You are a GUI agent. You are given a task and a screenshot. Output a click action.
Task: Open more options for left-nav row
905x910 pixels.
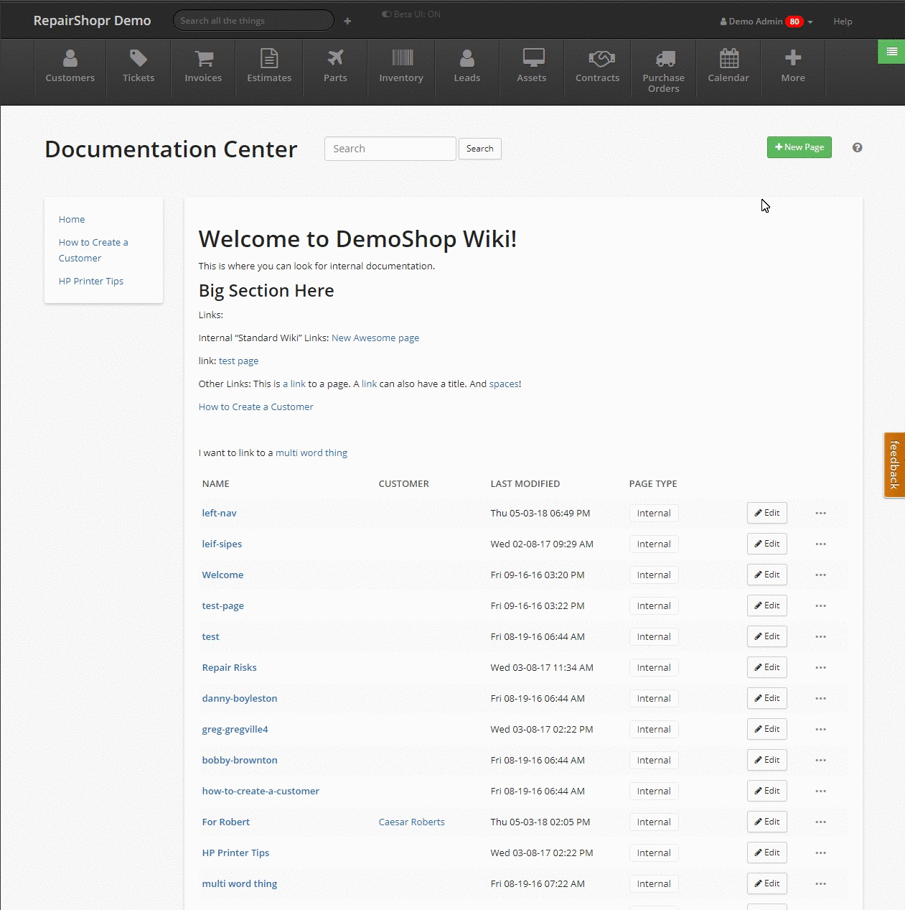[820, 513]
